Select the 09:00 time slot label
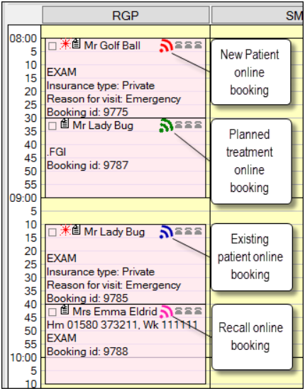Screen dimensions: 305x391 coord(23,198)
